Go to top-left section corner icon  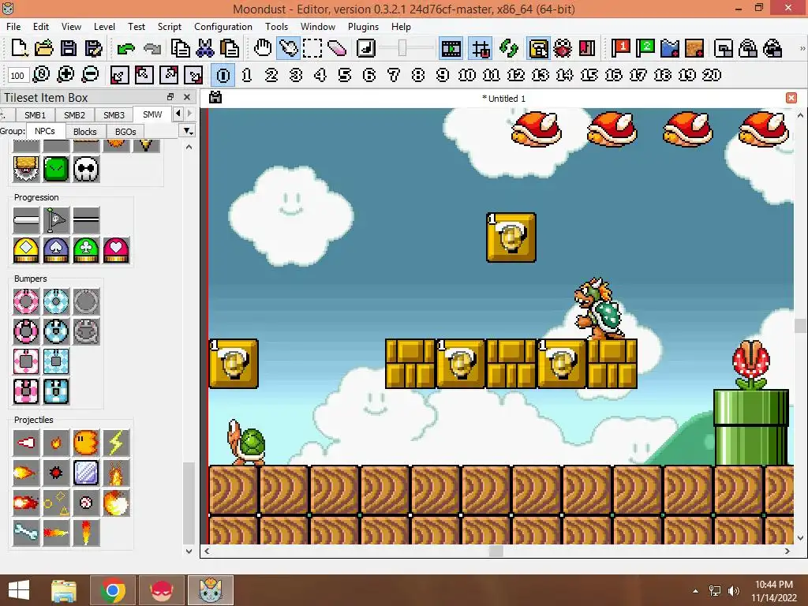(x=144, y=75)
